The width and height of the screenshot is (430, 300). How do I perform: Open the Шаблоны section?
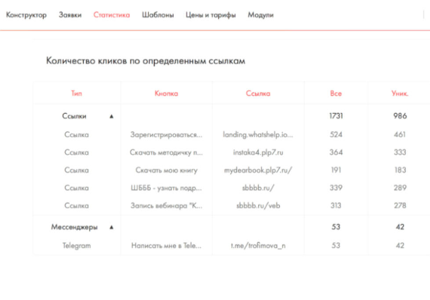(157, 15)
